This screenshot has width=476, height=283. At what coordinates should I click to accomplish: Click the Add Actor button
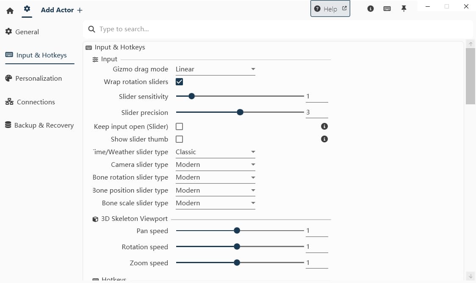tap(61, 10)
